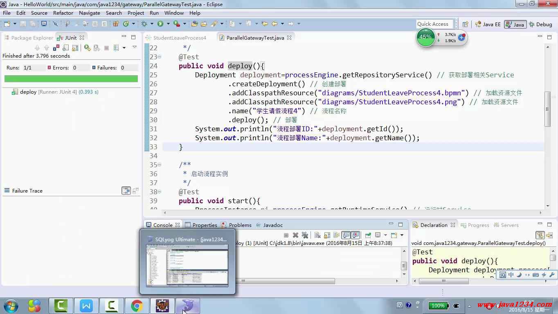Open JUnit view menu triangle
This screenshot has width=558, height=314.
coord(135,47)
